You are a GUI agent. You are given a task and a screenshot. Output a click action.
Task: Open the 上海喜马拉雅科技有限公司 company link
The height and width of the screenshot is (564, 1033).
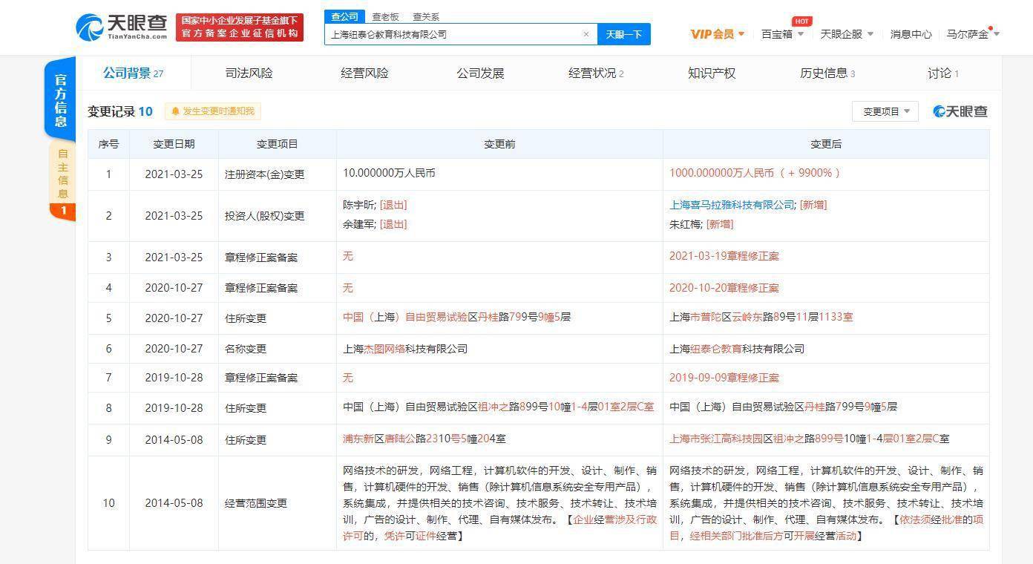coord(732,205)
